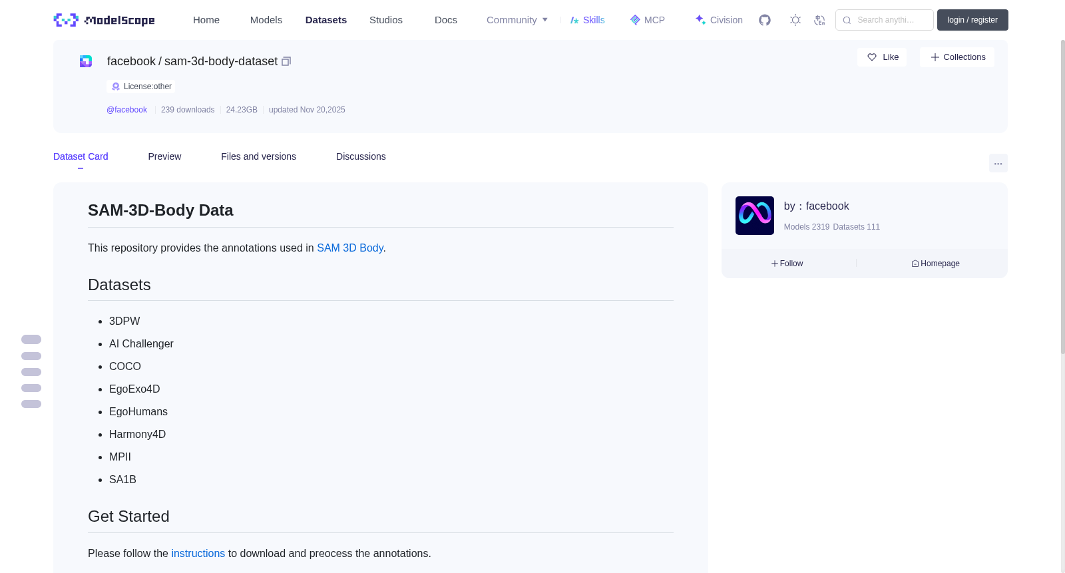The height and width of the screenshot is (573, 1065).
Task: Click the 239 downloads text
Action: tap(188, 110)
